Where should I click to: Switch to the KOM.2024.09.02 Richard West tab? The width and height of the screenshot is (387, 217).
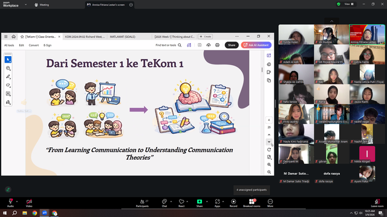point(85,37)
